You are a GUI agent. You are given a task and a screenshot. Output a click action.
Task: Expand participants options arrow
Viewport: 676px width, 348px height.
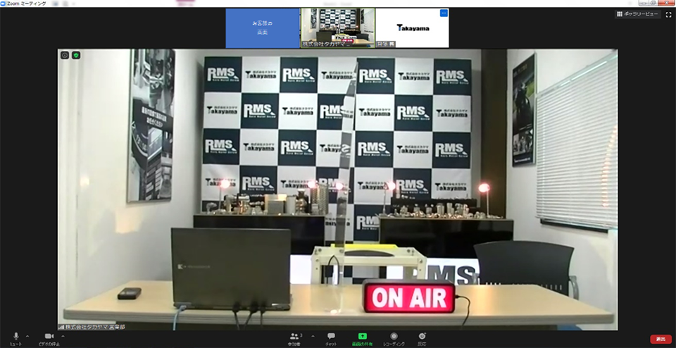313,336
